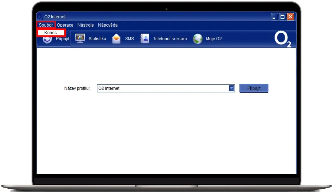The width and height of the screenshot is (333, 193).
Task: Click the small O2 app icon in the title bar
Action: click(x=40, y=17)
